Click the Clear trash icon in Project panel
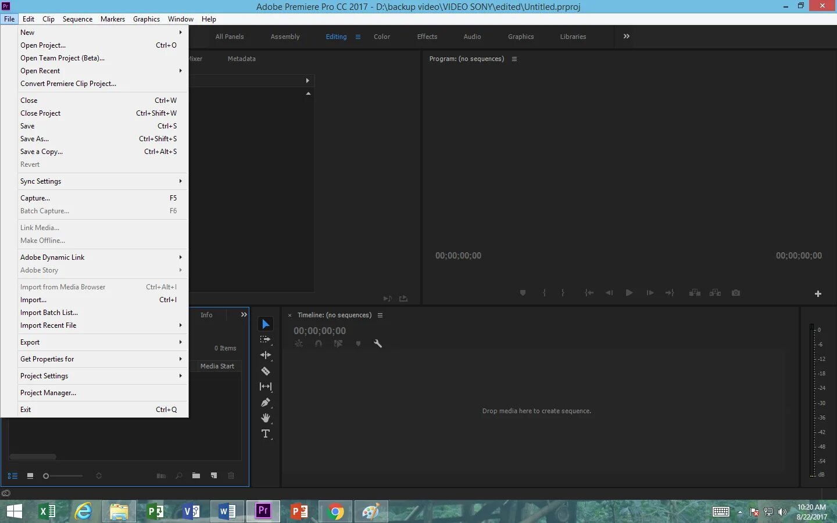This screenshot has height=523, width=837. [231, 475]
